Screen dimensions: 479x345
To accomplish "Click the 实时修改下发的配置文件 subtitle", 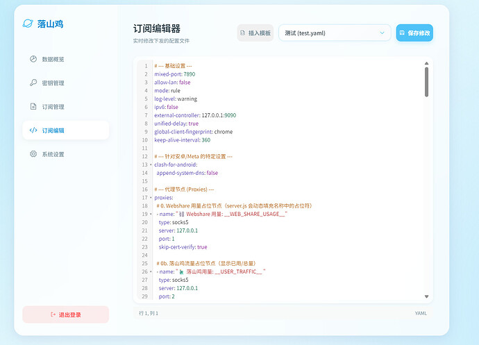I will tap(161, 41).
